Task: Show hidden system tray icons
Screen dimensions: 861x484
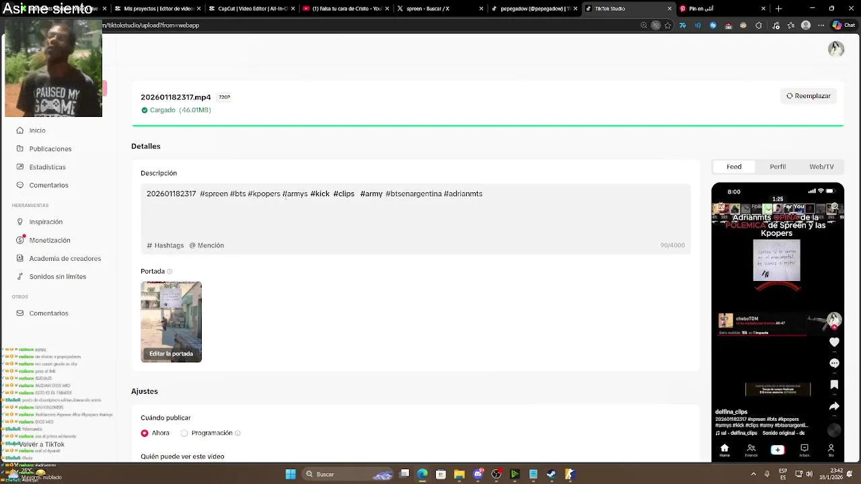Action: click(755, 474)
